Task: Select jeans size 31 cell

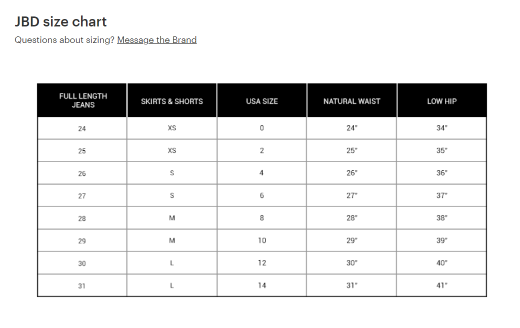Action: click(82, 286)
